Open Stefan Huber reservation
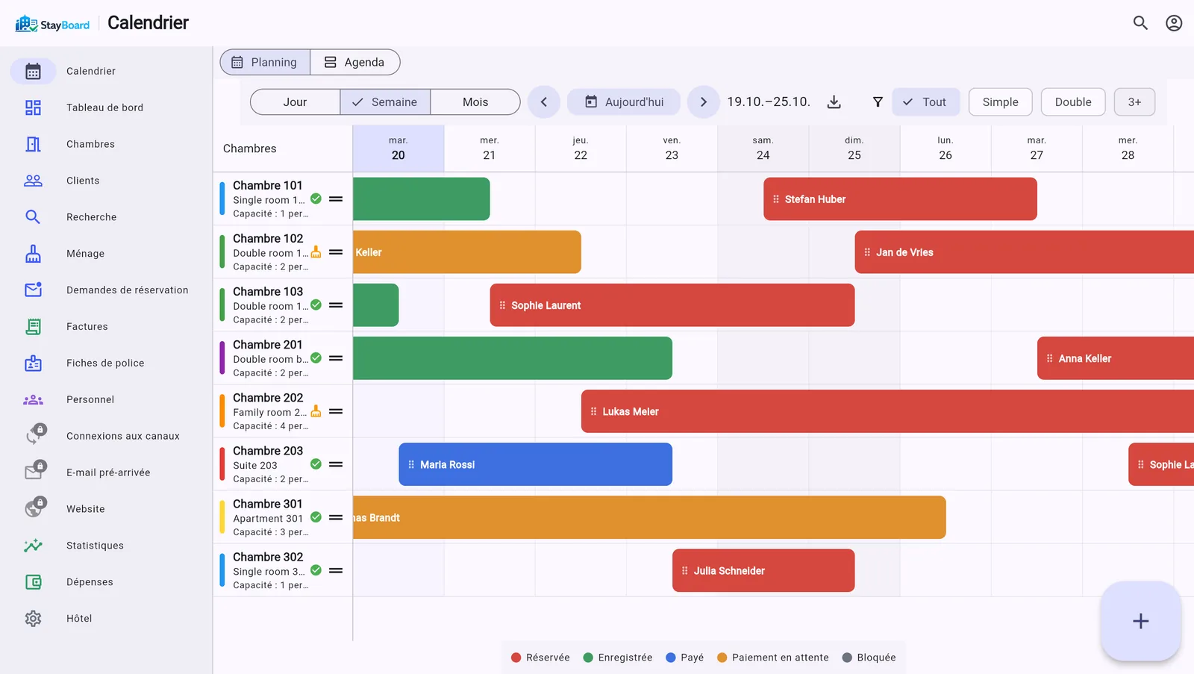The width and height of the screenshot is (1194, 674). click(900, 199)
